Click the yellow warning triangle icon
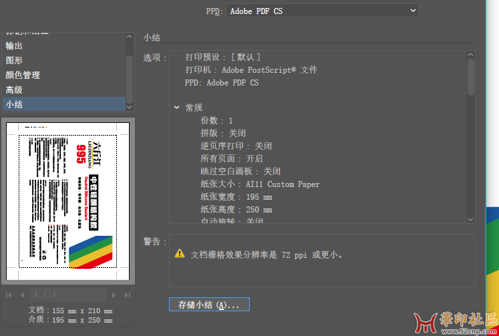The height and width of the screenshot is (336, 499). 180,254
